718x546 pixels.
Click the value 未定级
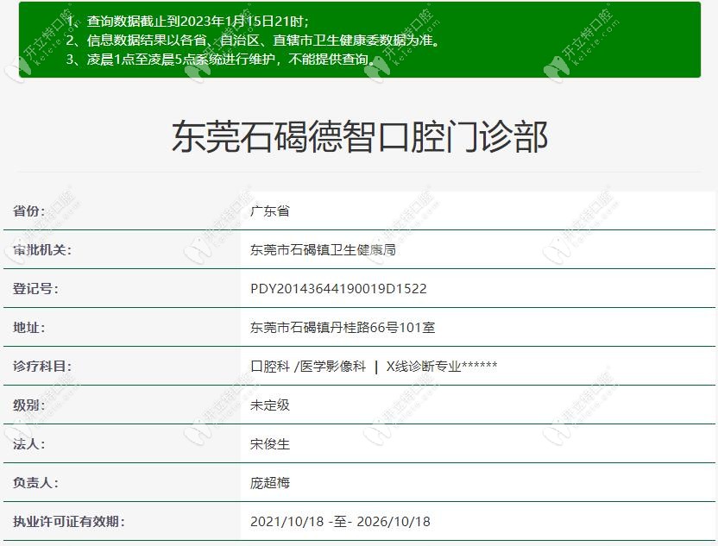(x=270, y=405)
